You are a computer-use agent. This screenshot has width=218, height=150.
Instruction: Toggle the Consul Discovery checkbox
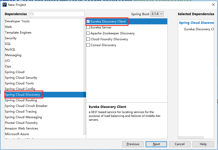88,45
